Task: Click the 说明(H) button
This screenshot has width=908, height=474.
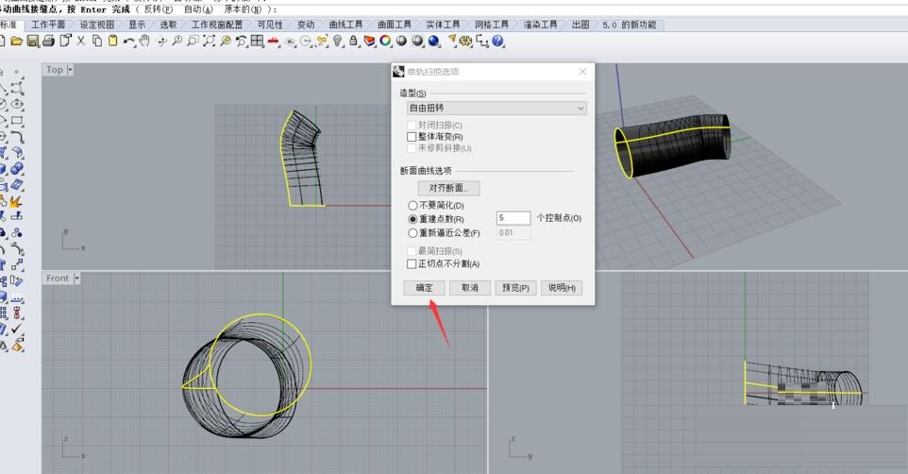Action: point(562,288)
